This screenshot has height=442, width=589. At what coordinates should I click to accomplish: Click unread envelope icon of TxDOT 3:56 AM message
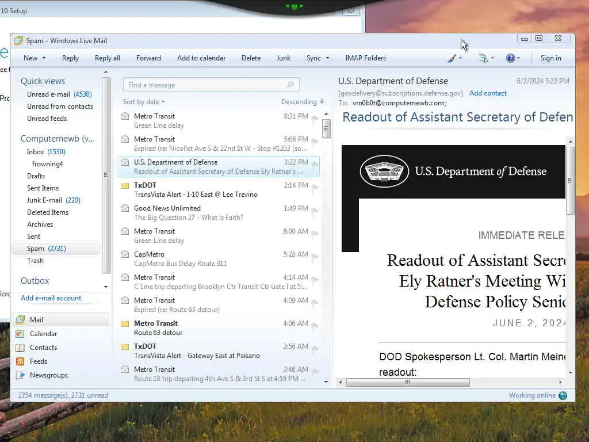[125, 346]
